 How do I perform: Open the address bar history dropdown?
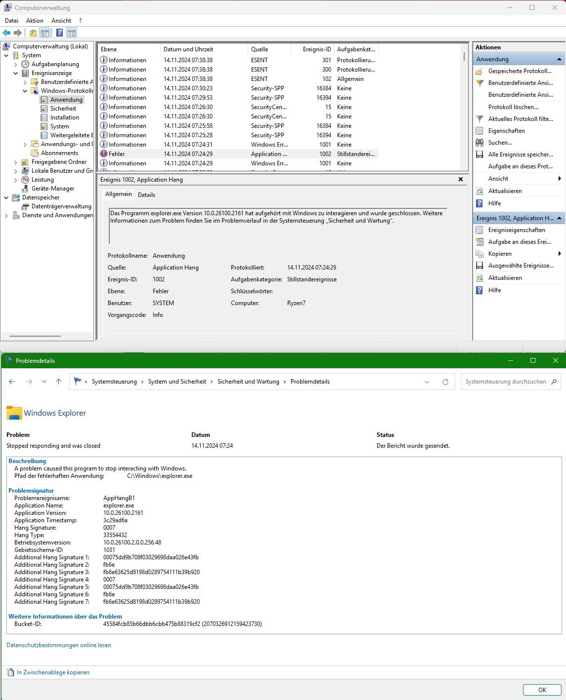pos(427,382)
